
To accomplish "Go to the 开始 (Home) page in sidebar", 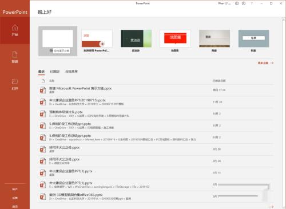I will pyautogui.click(x=15, y=30).
